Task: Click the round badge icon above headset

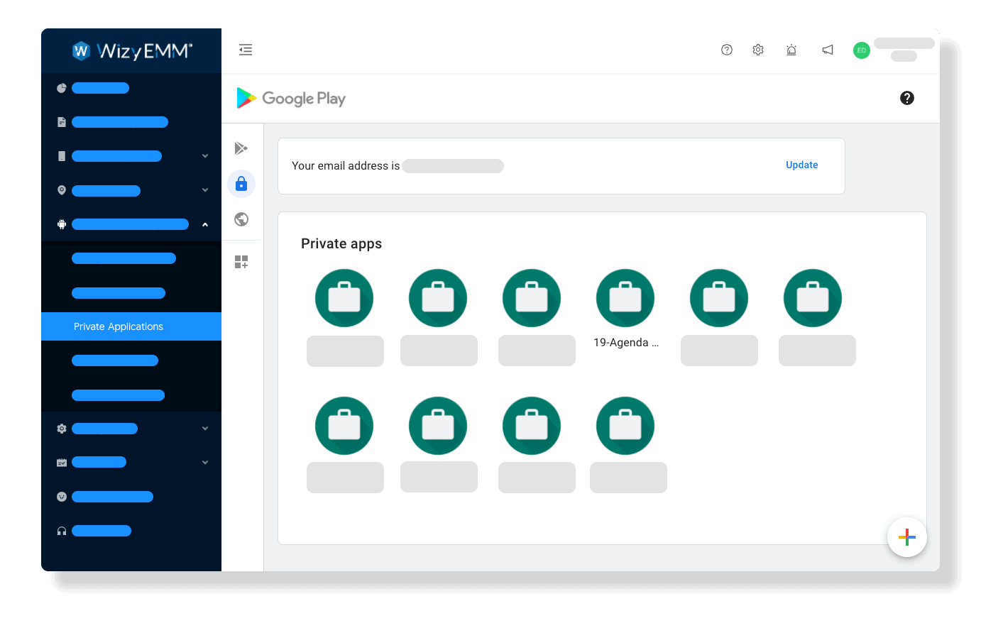Action: tap(62, 497)
